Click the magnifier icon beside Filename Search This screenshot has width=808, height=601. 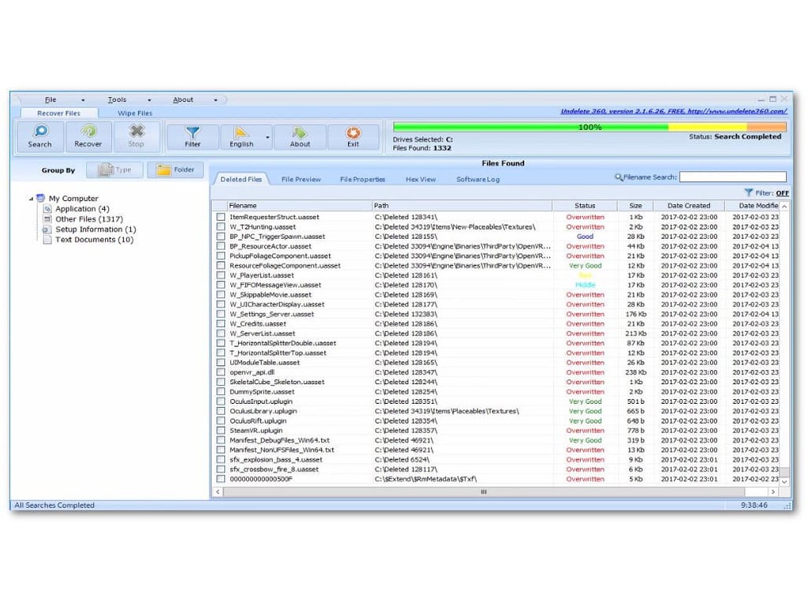tap(619, 177)
